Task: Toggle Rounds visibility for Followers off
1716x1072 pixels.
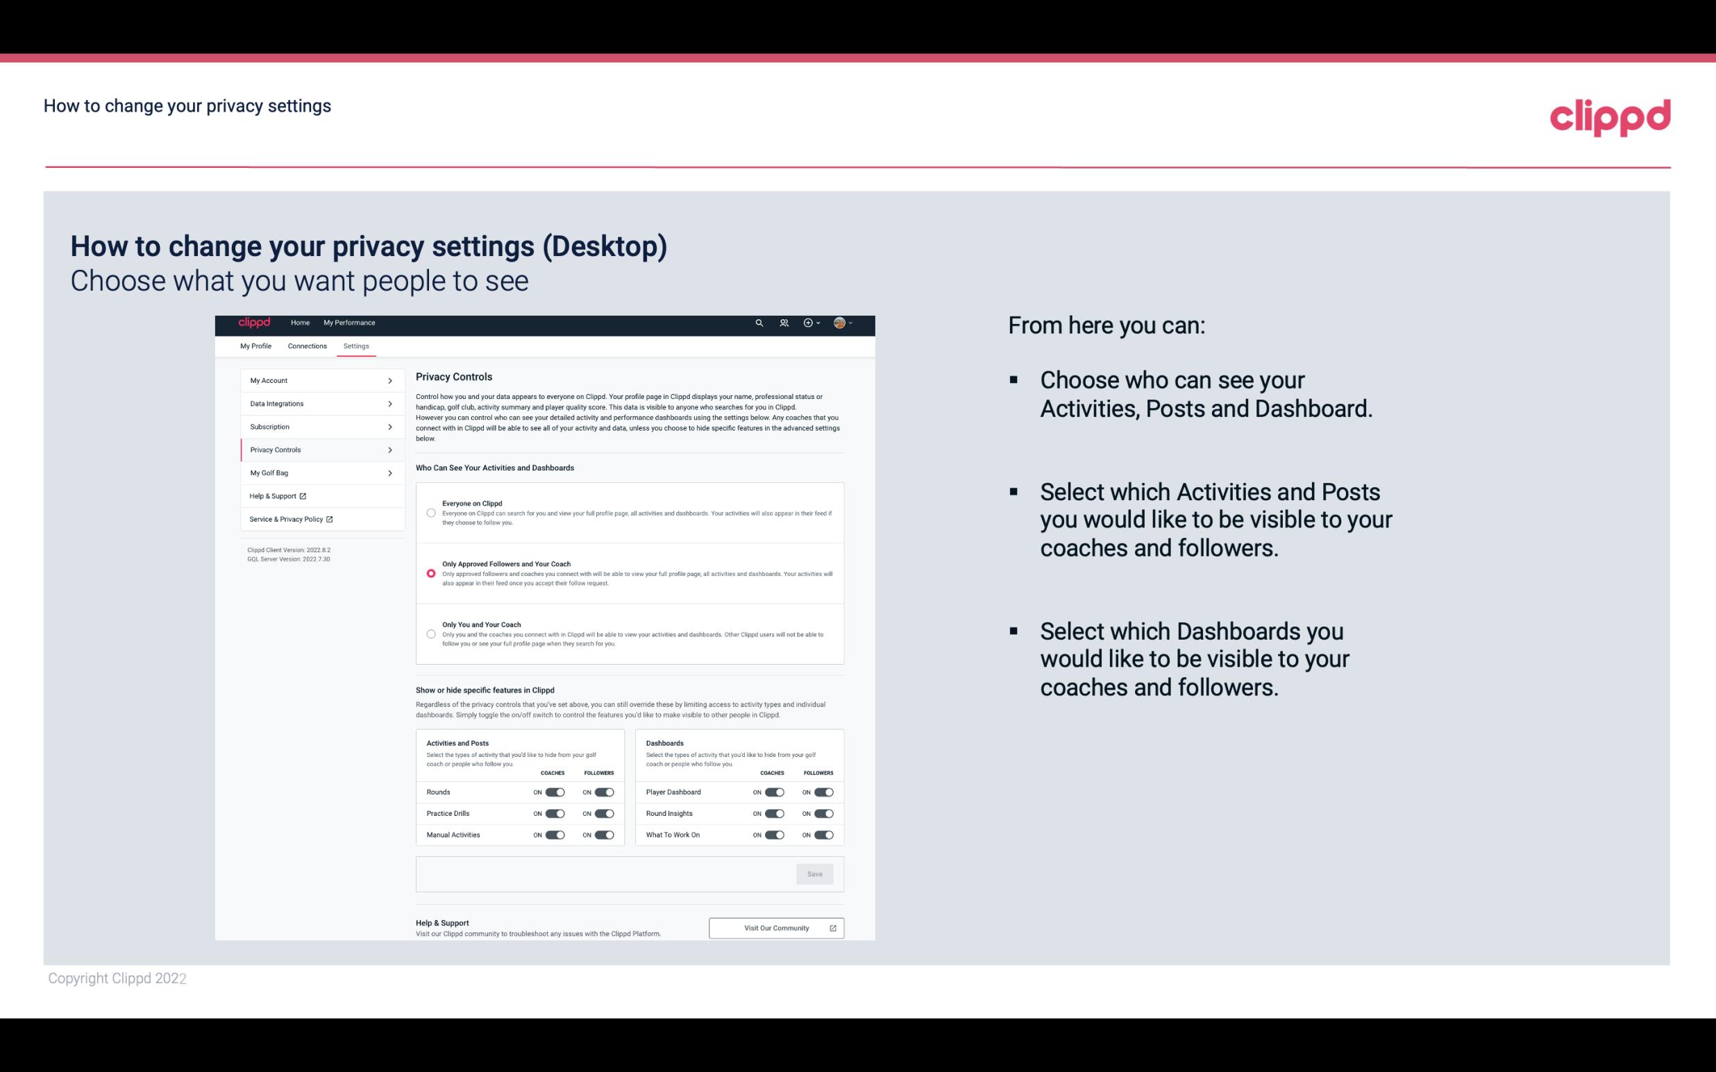Action: [x=603, y=792]
